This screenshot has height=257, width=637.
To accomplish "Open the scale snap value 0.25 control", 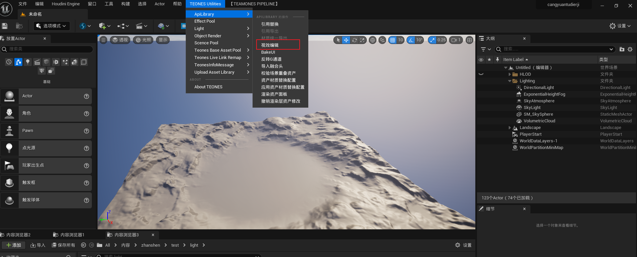I will [441, 40].
